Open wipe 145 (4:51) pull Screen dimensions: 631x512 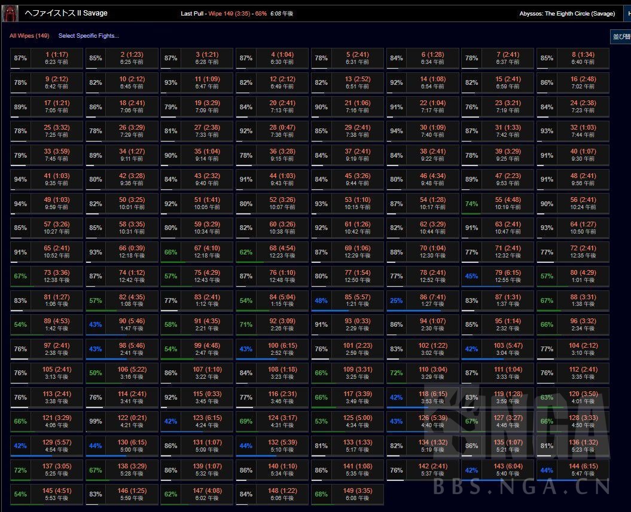(x=56, y=494)
